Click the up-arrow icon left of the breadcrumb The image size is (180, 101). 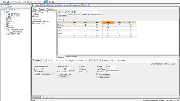tap(33, 5)
